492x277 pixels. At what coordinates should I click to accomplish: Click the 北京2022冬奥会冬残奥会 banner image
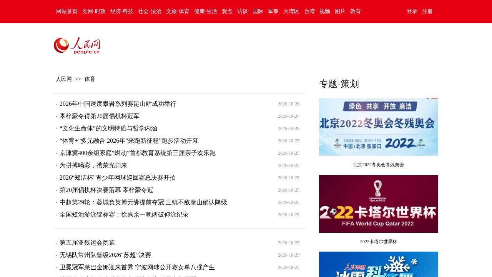click(x=379, y=127)
